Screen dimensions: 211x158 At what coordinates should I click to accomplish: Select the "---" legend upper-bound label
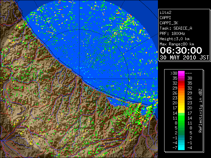point(189,73)
